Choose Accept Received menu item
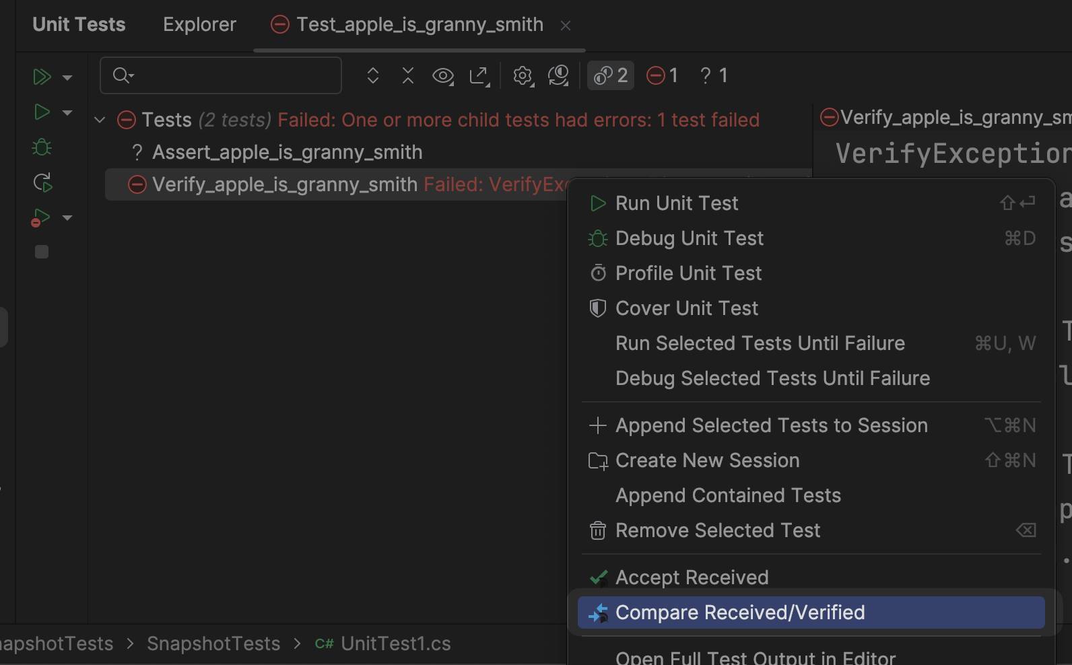Viewport: 1072px width, 665px height. 811,577
